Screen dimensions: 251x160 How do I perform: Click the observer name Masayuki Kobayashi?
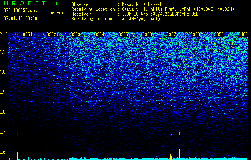pyautogui.click(x=143, y=4)
